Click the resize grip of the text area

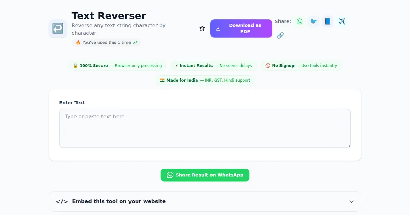click(349, 146)
